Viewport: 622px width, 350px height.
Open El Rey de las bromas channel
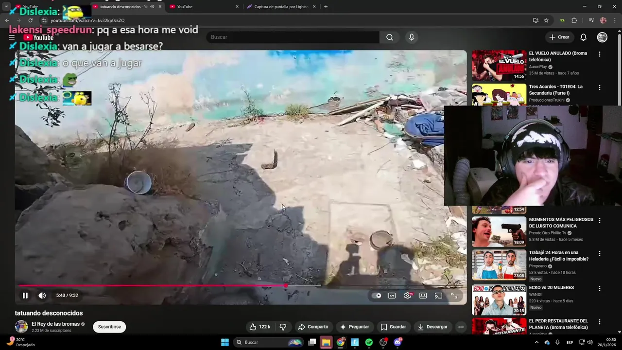(x=55, y=324)
